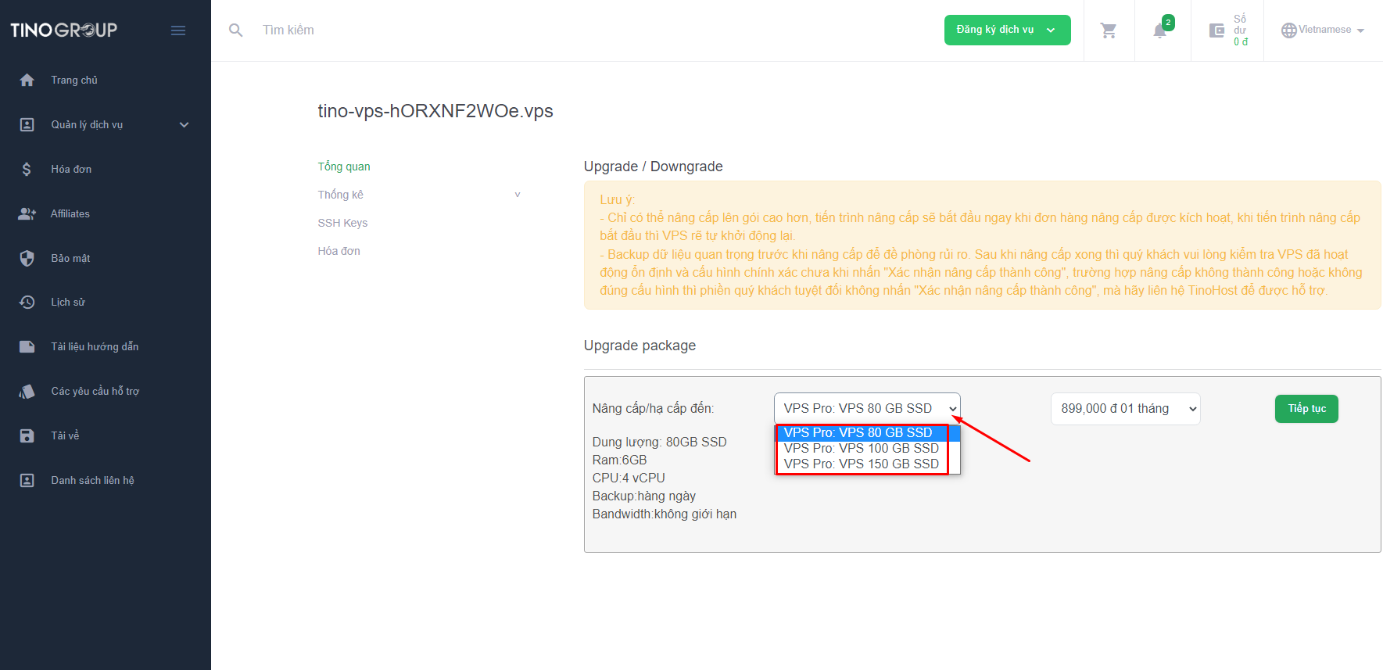
Task: Click the Trang chủ home icon
Action: click(27, 80)
